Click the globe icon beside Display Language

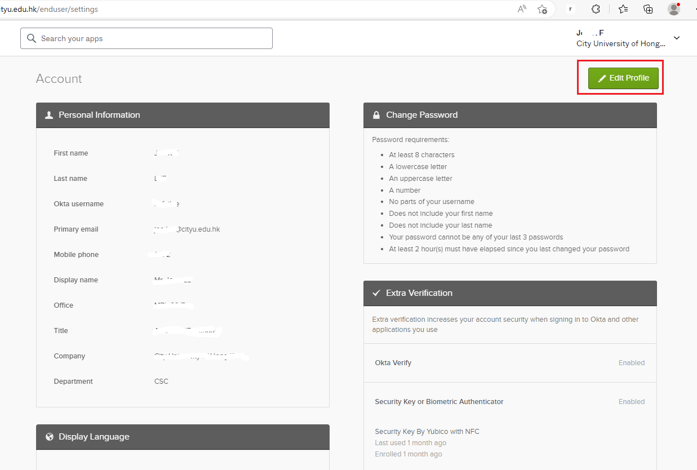coord(50,437)
